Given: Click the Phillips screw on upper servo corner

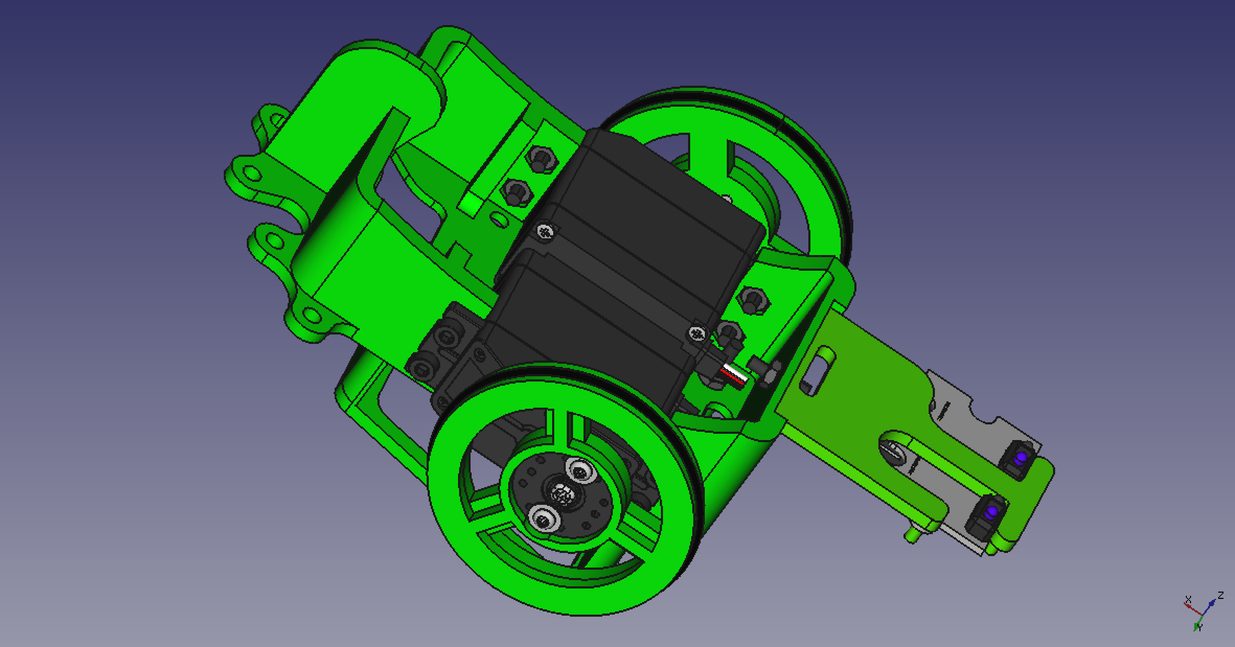Looking at the screenshot, I should [546, 232].
